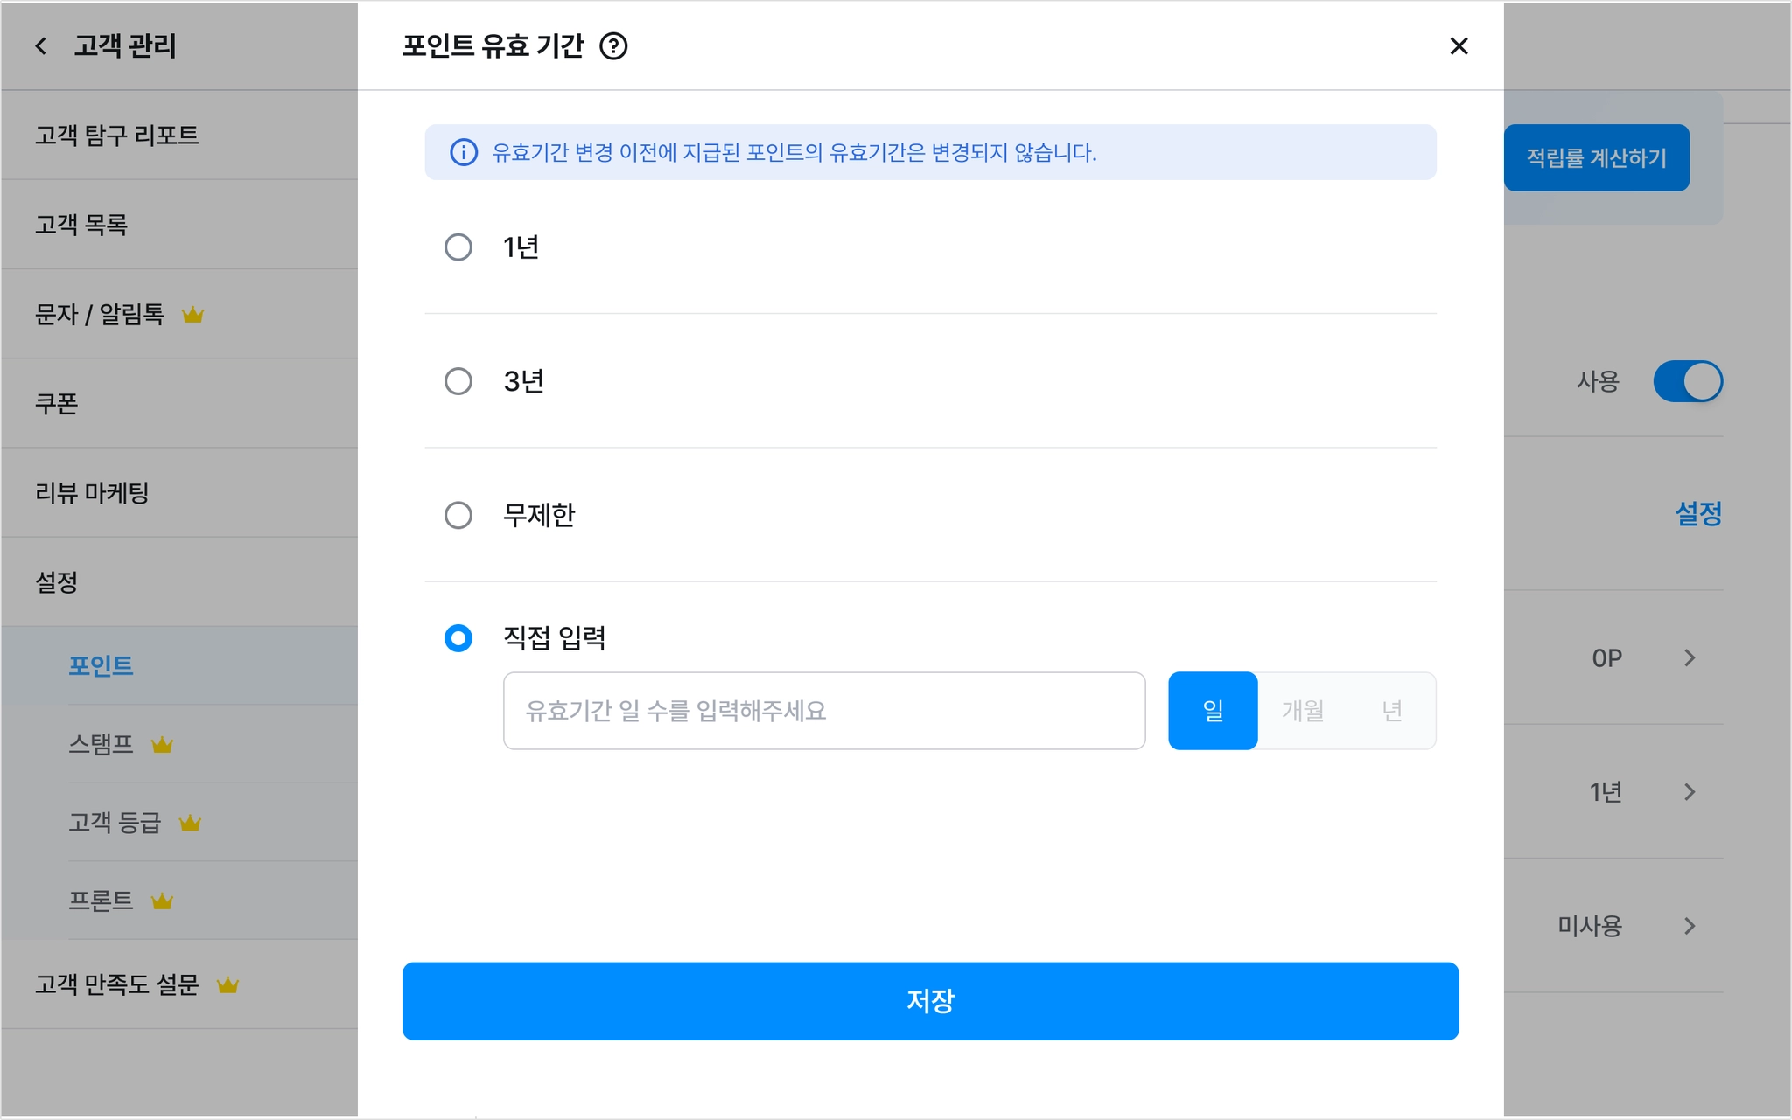Open the 1년 setting row chevron
The image size is (1792, 1120).
(x=1690, y=792)
